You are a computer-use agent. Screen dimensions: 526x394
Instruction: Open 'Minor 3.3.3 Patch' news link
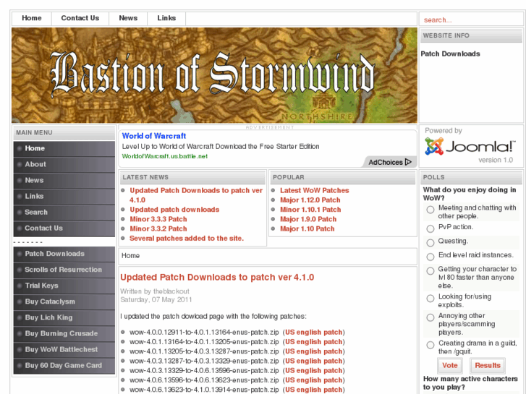pyautogui.click(x=158, y=219)
